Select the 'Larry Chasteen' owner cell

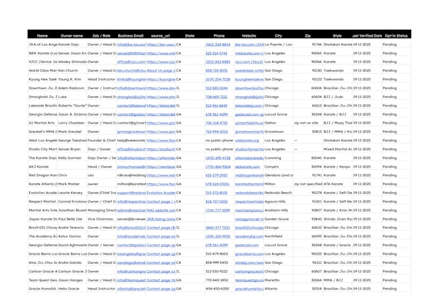coord(72,123)
